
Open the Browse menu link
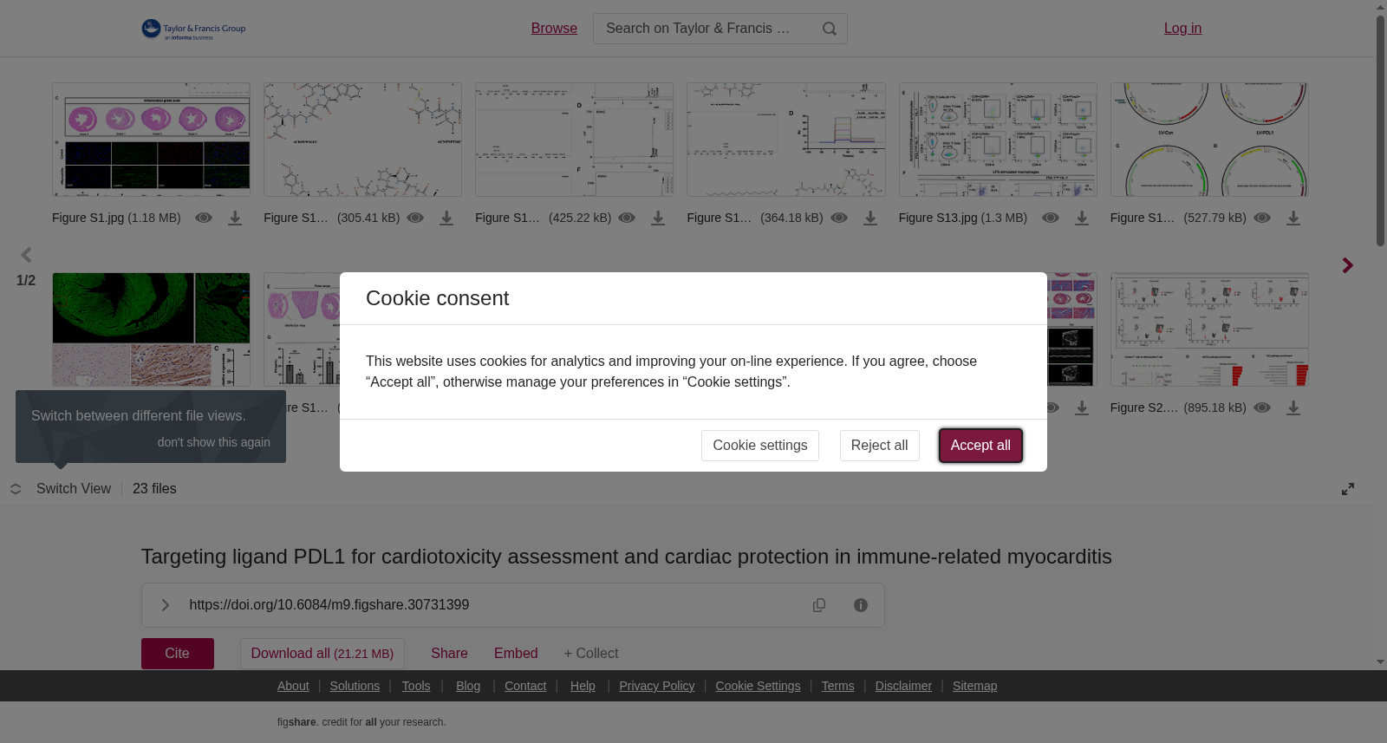click(x=554, y=29)
